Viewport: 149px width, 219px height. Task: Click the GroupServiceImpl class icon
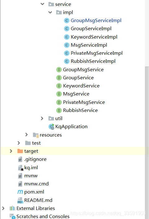tap(67, 29)
